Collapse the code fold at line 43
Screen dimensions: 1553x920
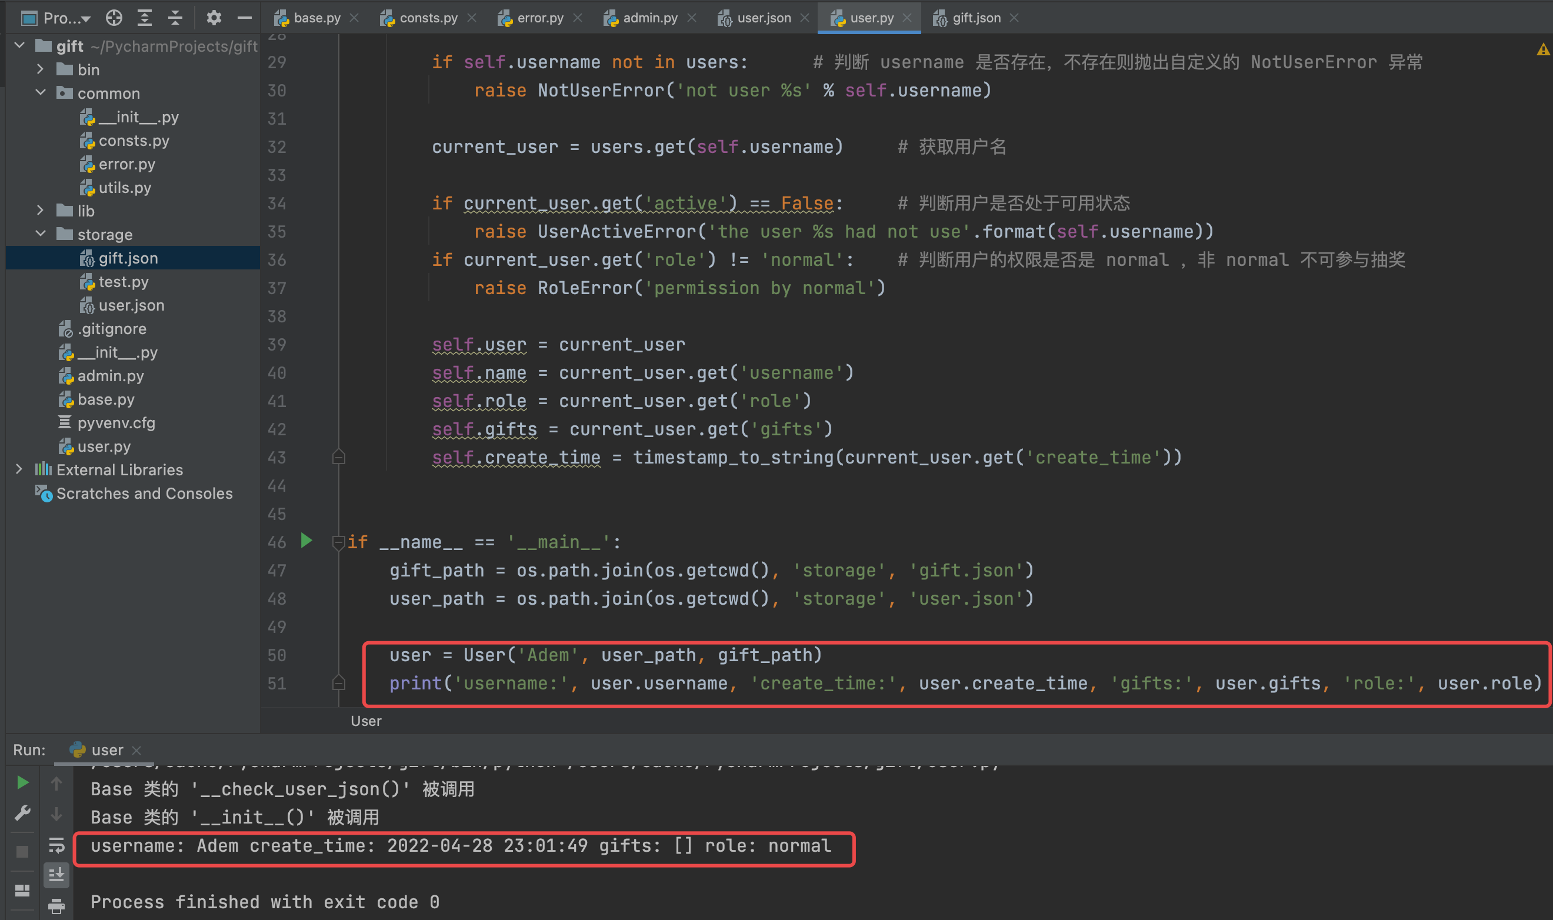tap(338, 457)
